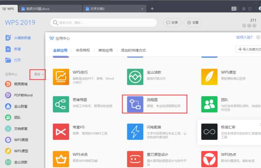Select the 添加的快捷方式 tab
Screen dimensions: 261x168
pyautogui.click(x=134, y=50)
